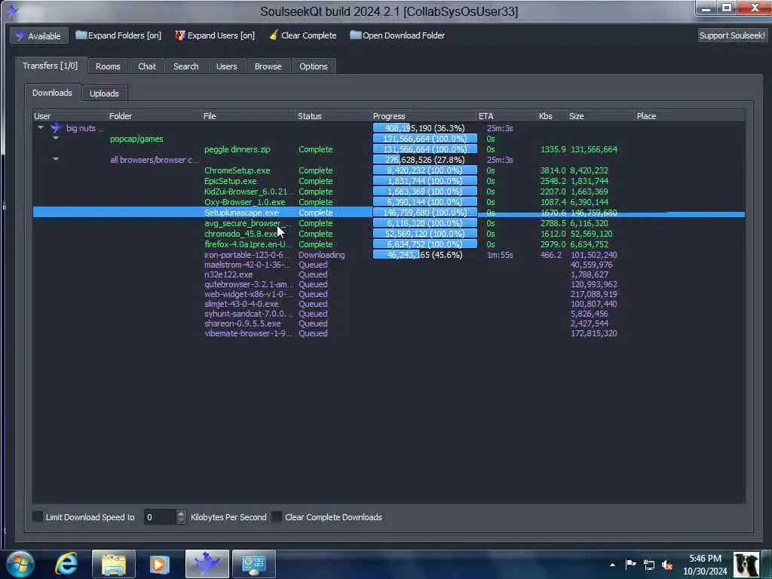Select the Downloads subtab
The width and height of the screenshot is (772, 579).
[52, 93]
